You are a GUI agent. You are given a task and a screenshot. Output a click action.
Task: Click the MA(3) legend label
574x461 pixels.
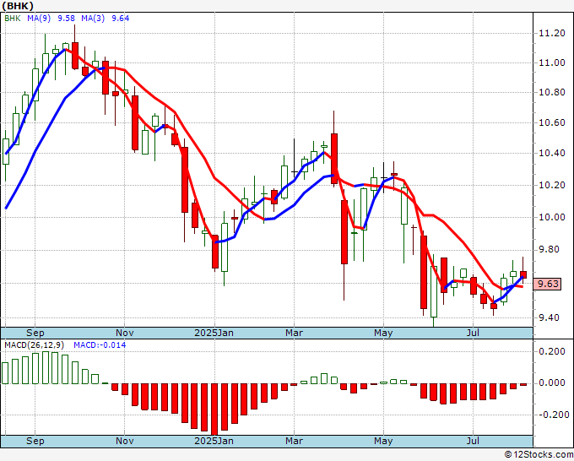[x=93, y=19]
